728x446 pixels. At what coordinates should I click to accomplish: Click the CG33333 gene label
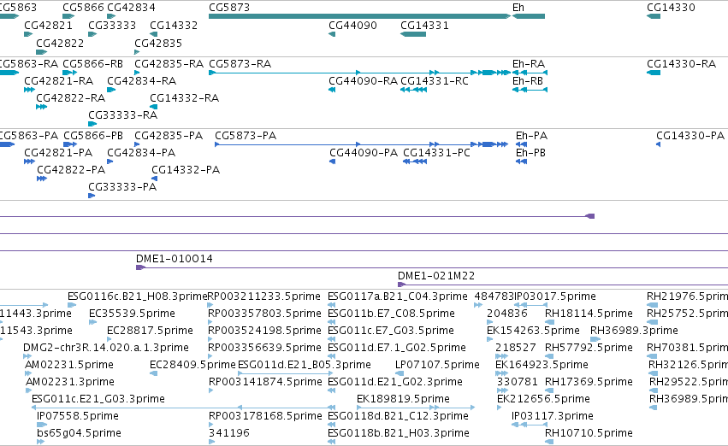tap(112, 26)
